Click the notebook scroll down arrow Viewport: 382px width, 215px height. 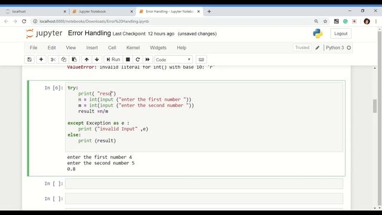click(375, 208)
